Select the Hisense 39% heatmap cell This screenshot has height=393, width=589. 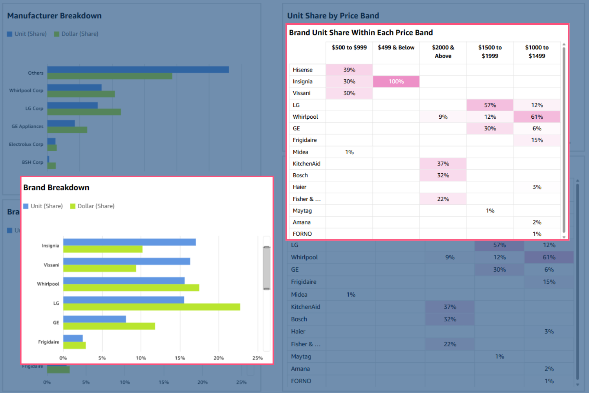349,70
